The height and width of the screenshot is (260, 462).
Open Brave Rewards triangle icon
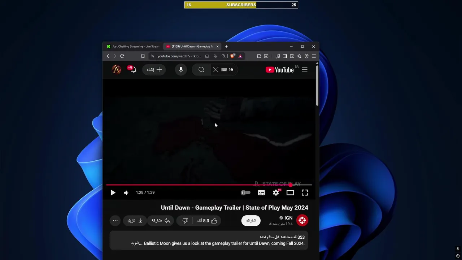coord(240,56)
